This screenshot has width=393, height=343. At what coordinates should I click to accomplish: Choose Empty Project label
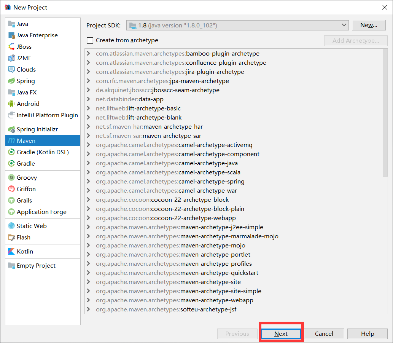(36, 265)
